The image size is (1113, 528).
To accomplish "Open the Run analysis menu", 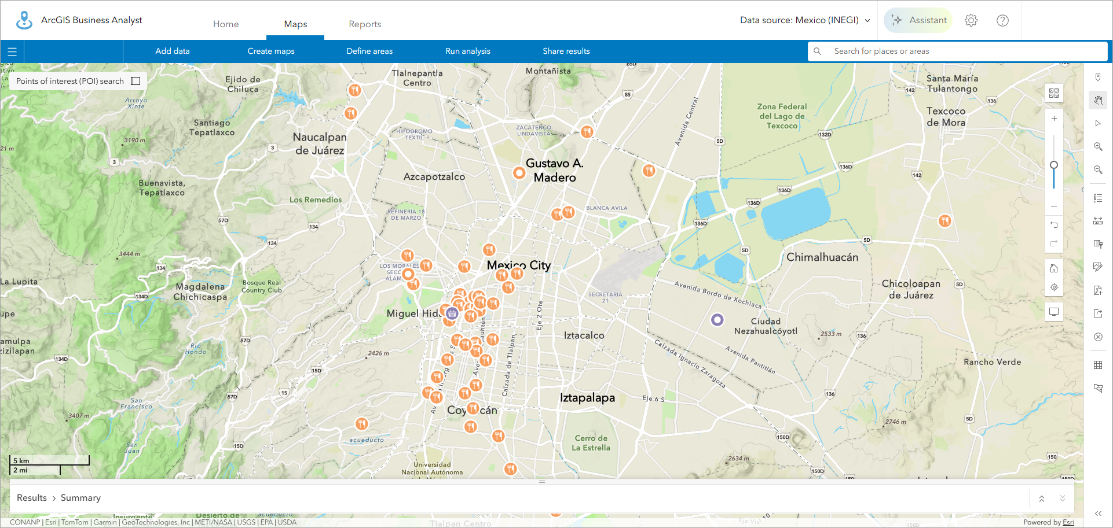I will click(x=468, y=51).
